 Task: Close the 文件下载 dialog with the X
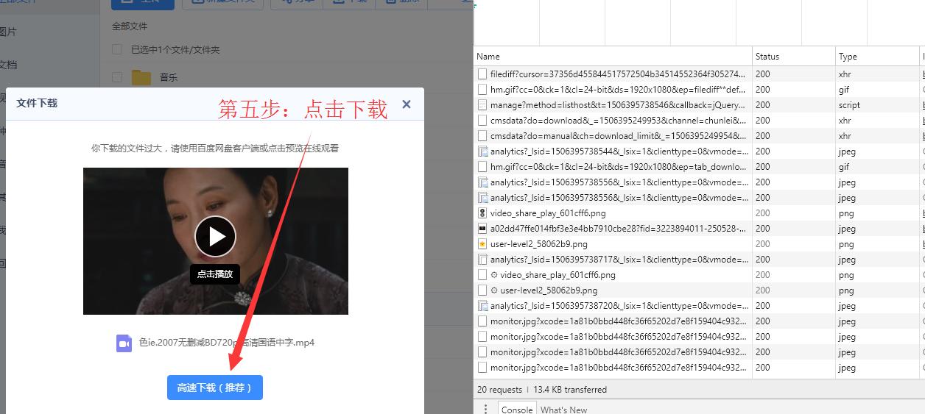click(x=407, y=104)
